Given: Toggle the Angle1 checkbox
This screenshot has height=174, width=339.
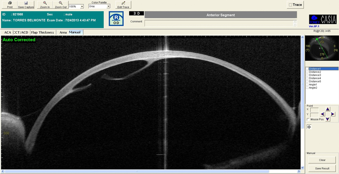Looking at the screenshot, I should click(x=307, y=84).
